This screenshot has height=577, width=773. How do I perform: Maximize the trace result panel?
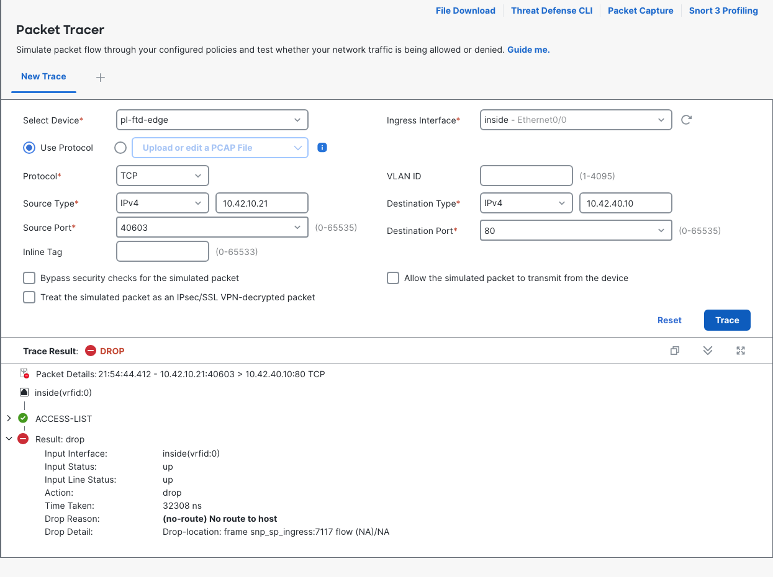tap(741, 351)
